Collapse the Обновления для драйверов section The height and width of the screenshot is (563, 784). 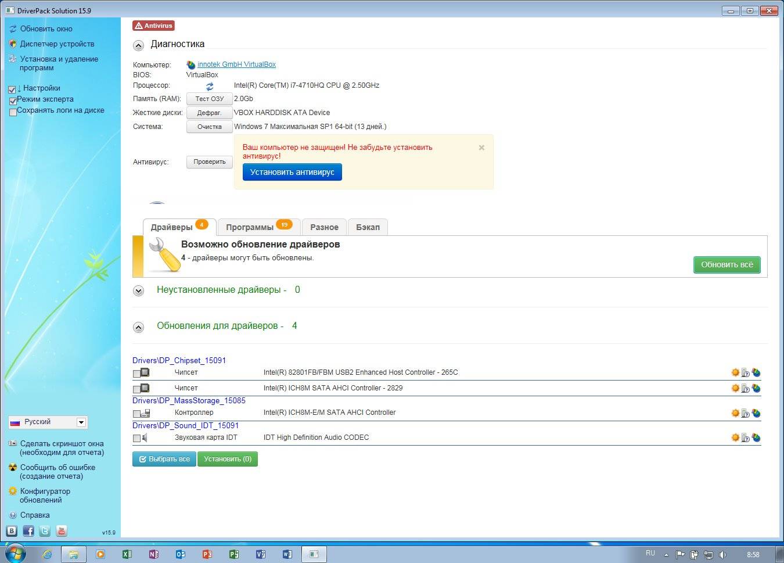(x=138, y=327)
